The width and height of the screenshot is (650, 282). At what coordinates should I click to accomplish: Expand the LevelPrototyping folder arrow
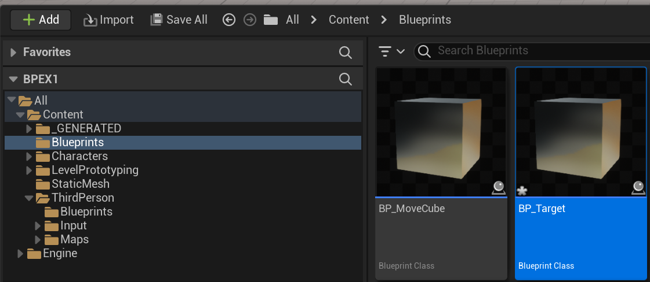click(29, 170)
